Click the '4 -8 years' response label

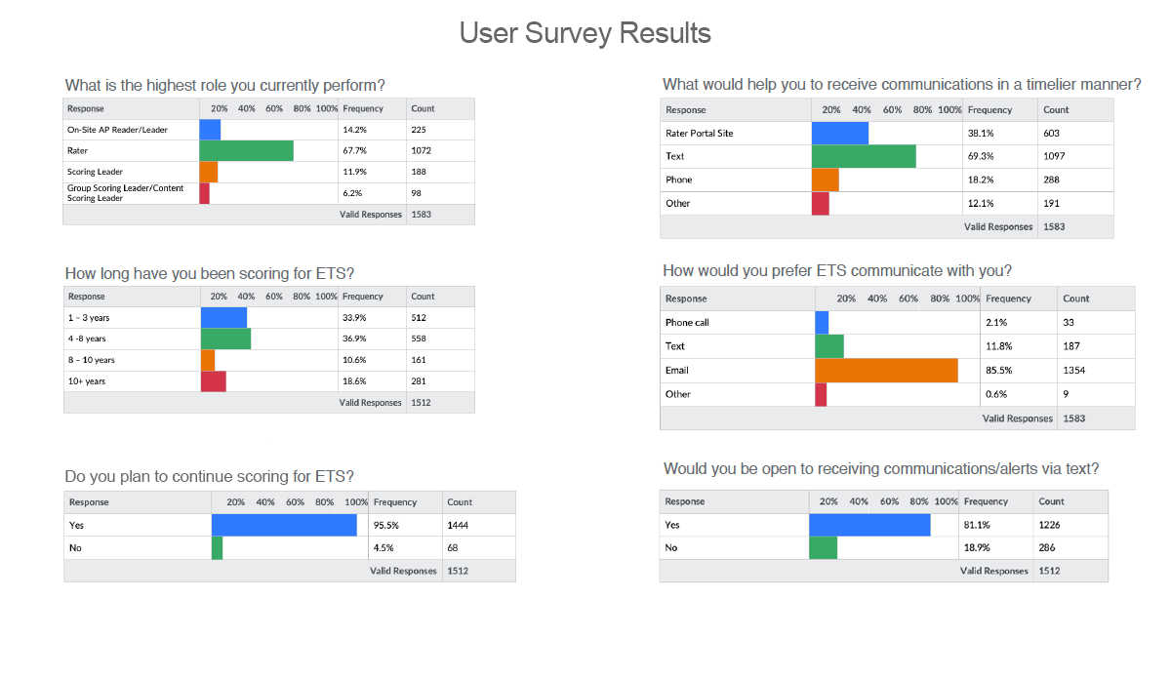[89, 339]
